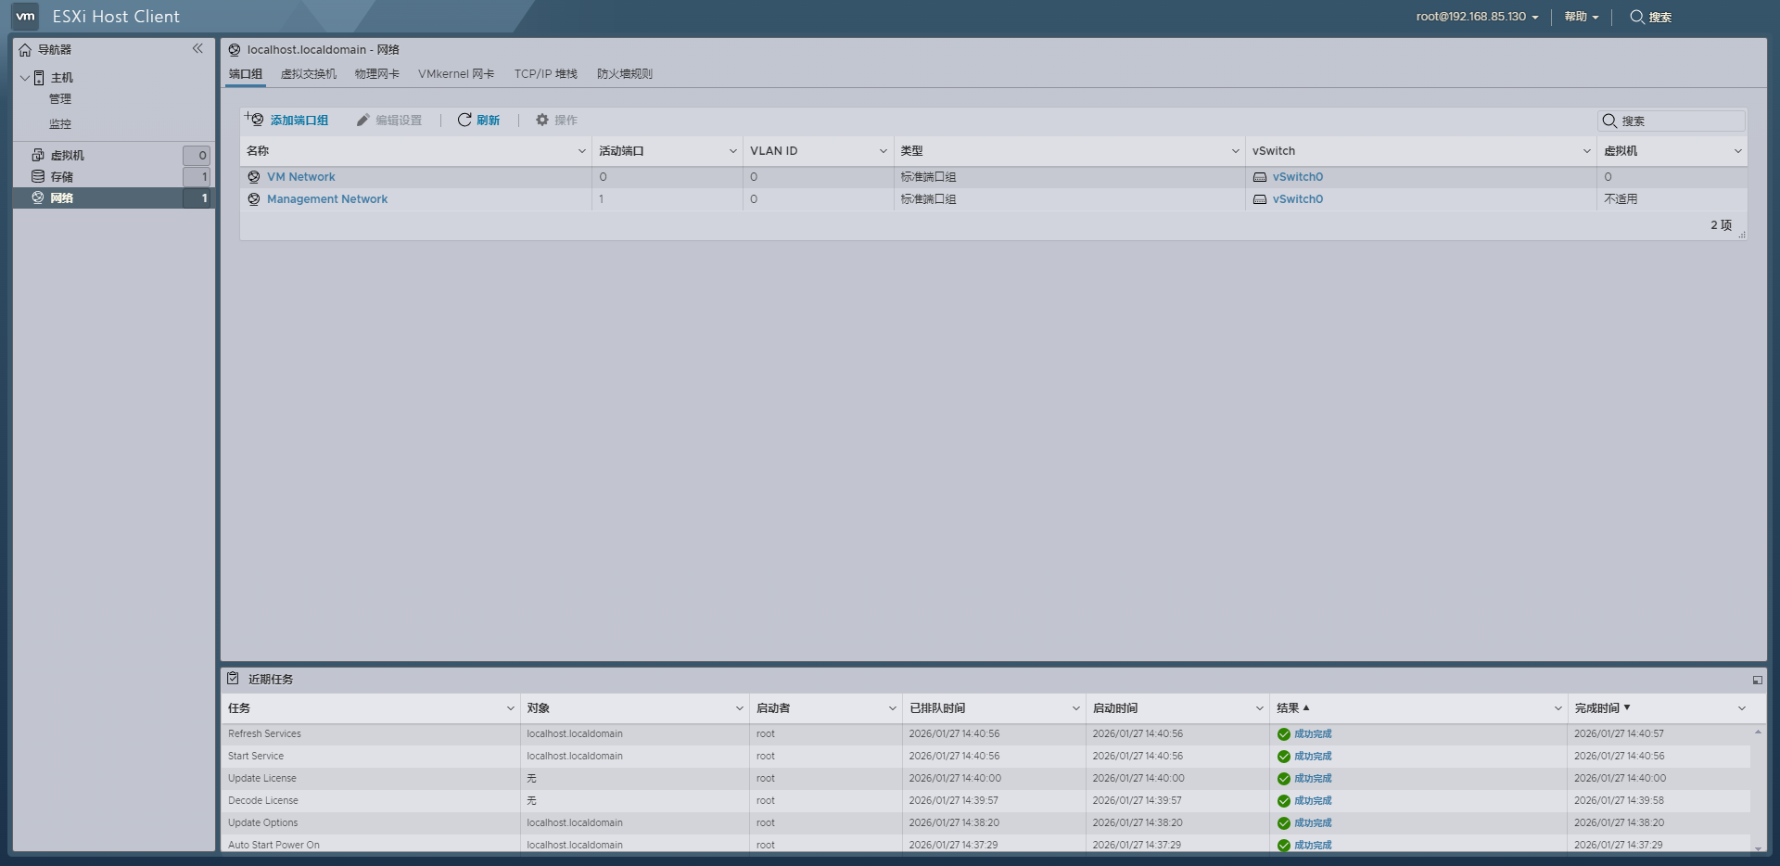
Task: Click the VMware logo in top bar
Action: (24, 16)
